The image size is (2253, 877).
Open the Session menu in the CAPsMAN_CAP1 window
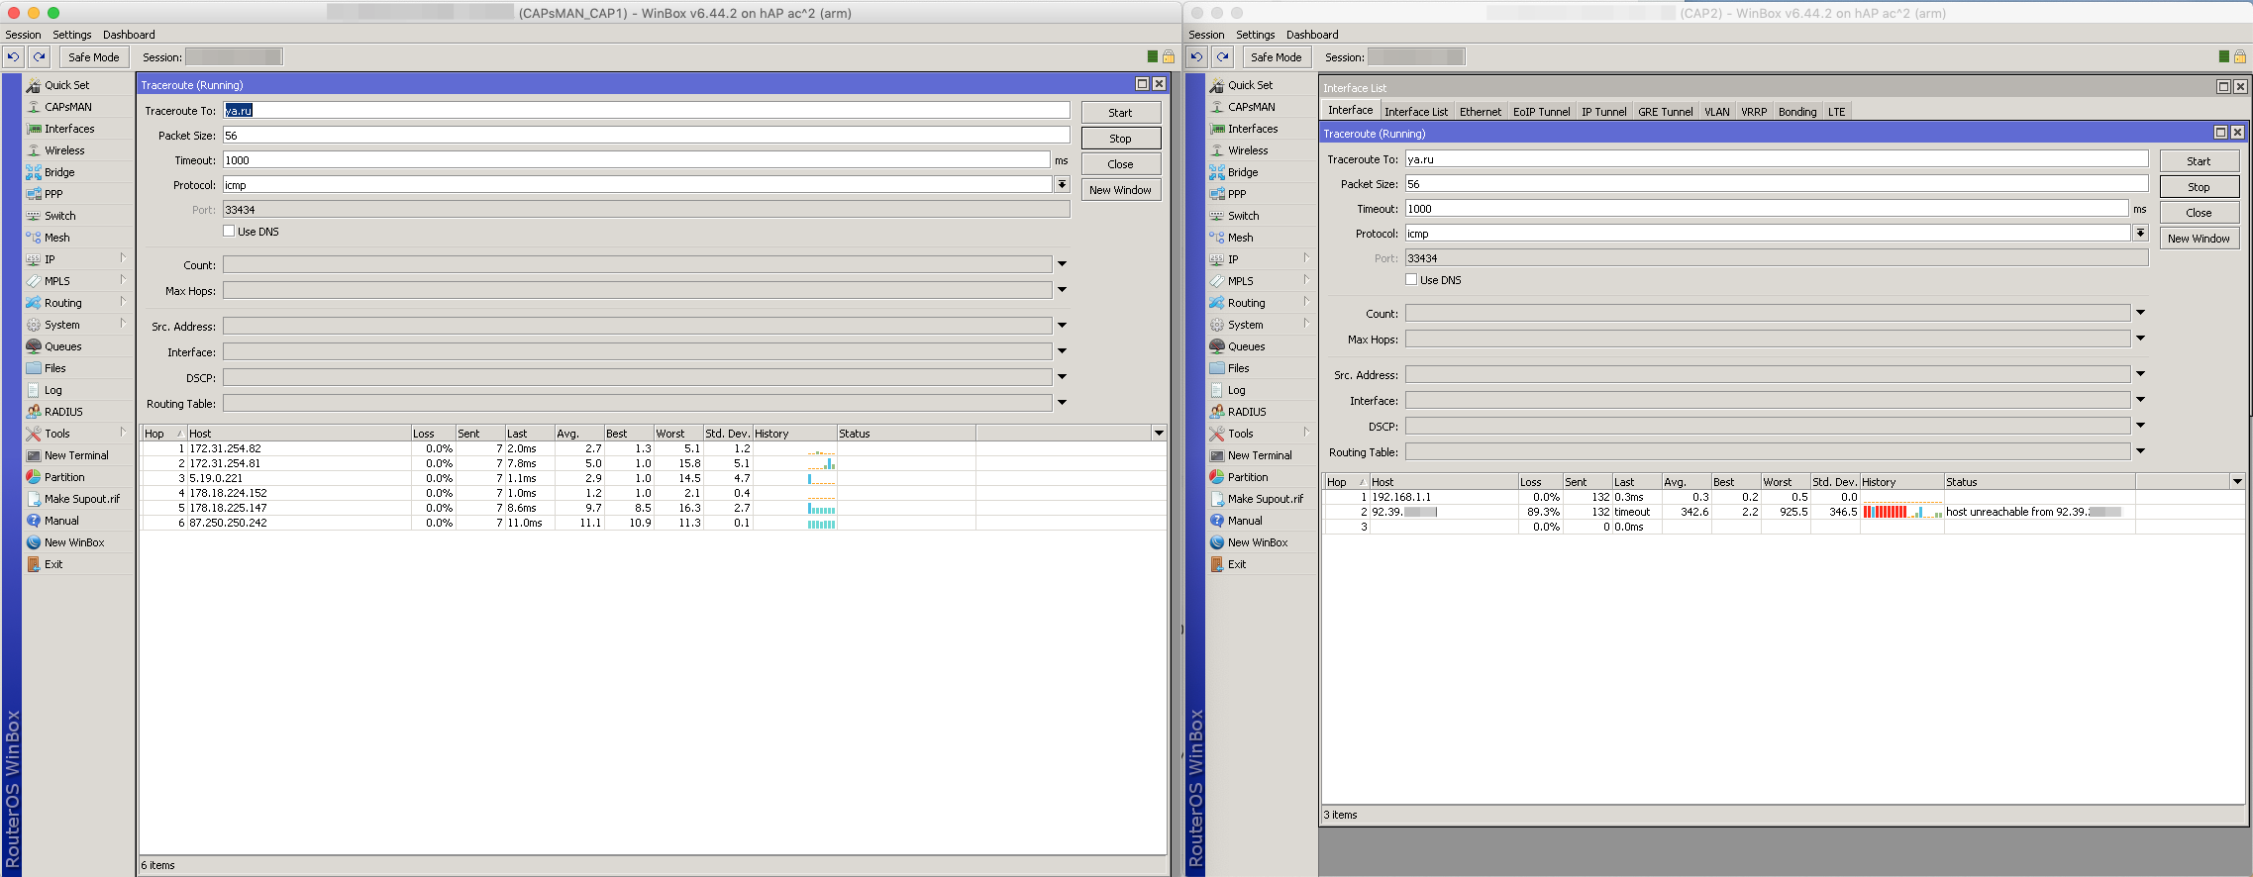point(23,35)
